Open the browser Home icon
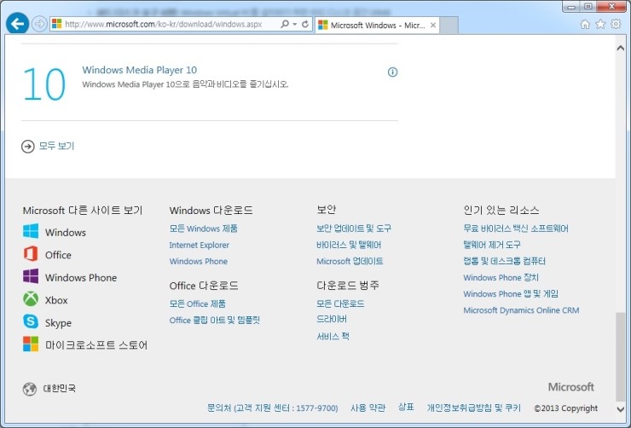The image size is (631, 428). [585, 24]
